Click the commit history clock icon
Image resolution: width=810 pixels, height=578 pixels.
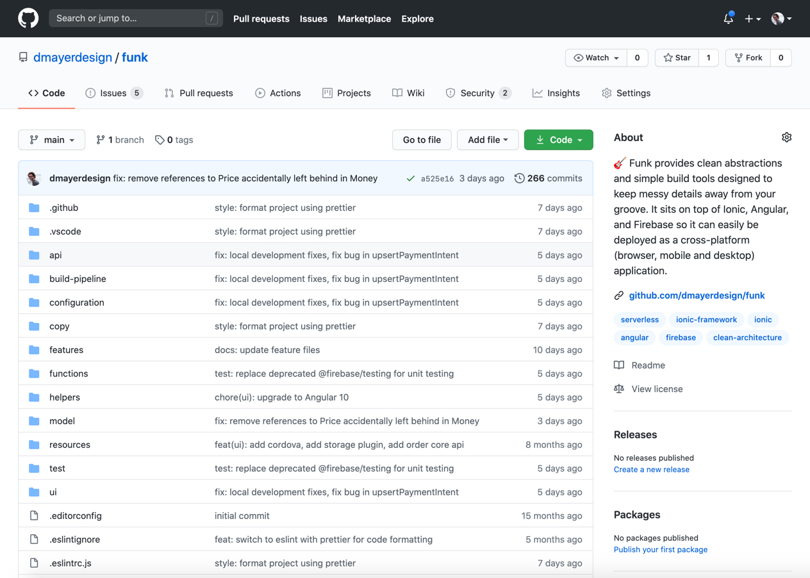[519, 178]
